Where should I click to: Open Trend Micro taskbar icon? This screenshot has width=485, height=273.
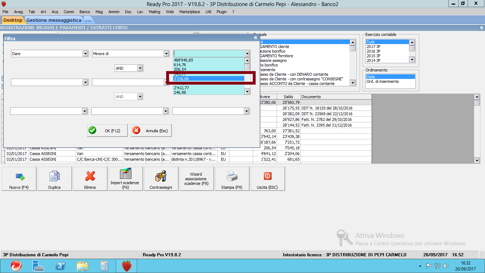[16, 266]
